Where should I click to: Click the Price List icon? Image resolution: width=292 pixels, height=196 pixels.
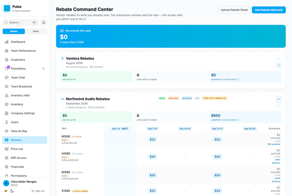6,149
